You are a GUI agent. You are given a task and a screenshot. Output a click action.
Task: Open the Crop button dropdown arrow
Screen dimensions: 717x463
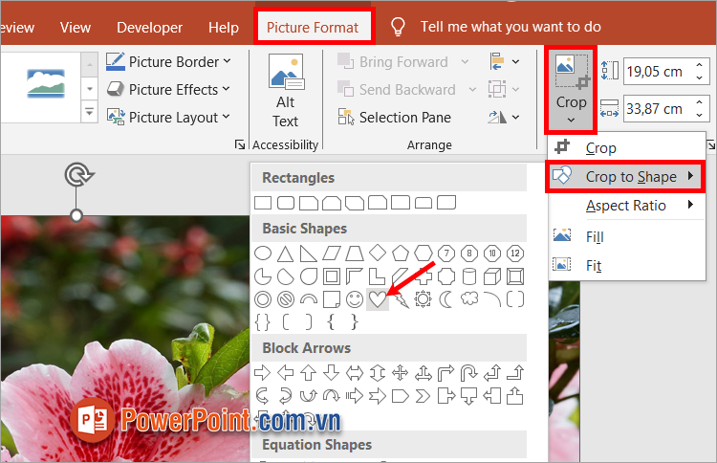571,120
